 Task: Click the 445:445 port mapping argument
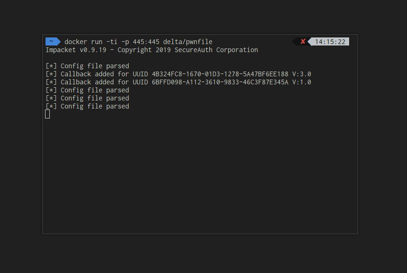146,42
